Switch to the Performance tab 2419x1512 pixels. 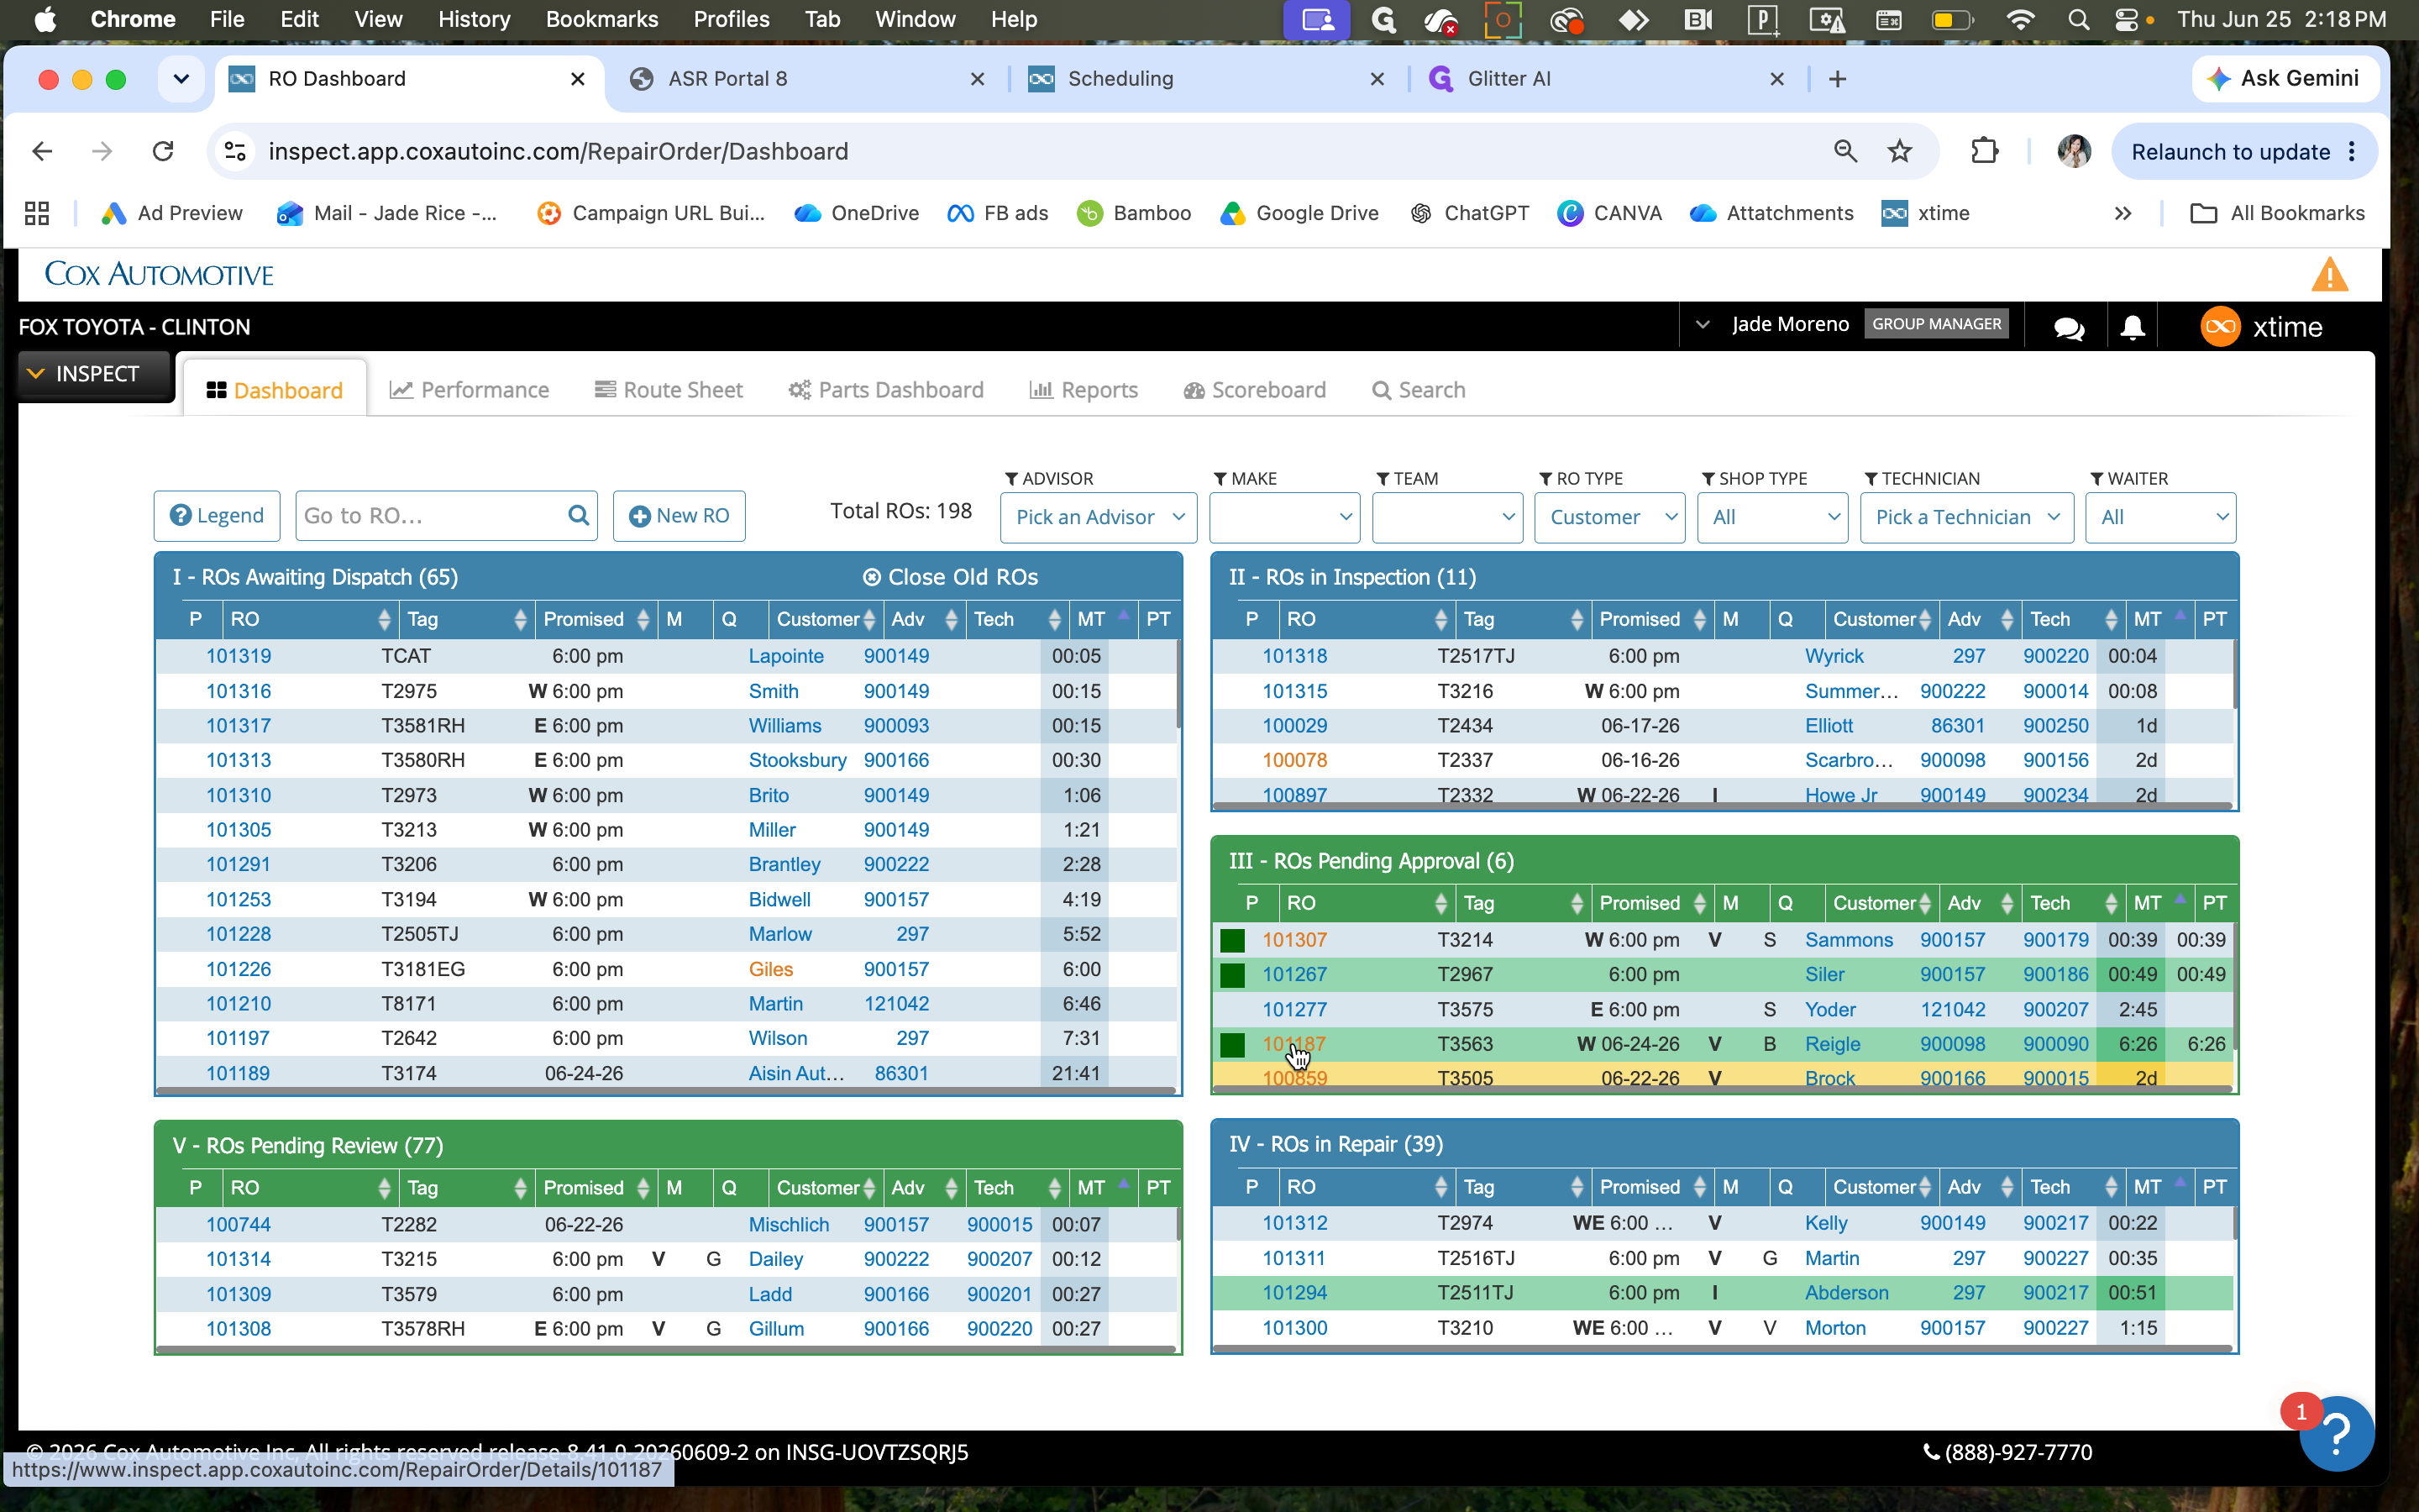pos(469,390)
